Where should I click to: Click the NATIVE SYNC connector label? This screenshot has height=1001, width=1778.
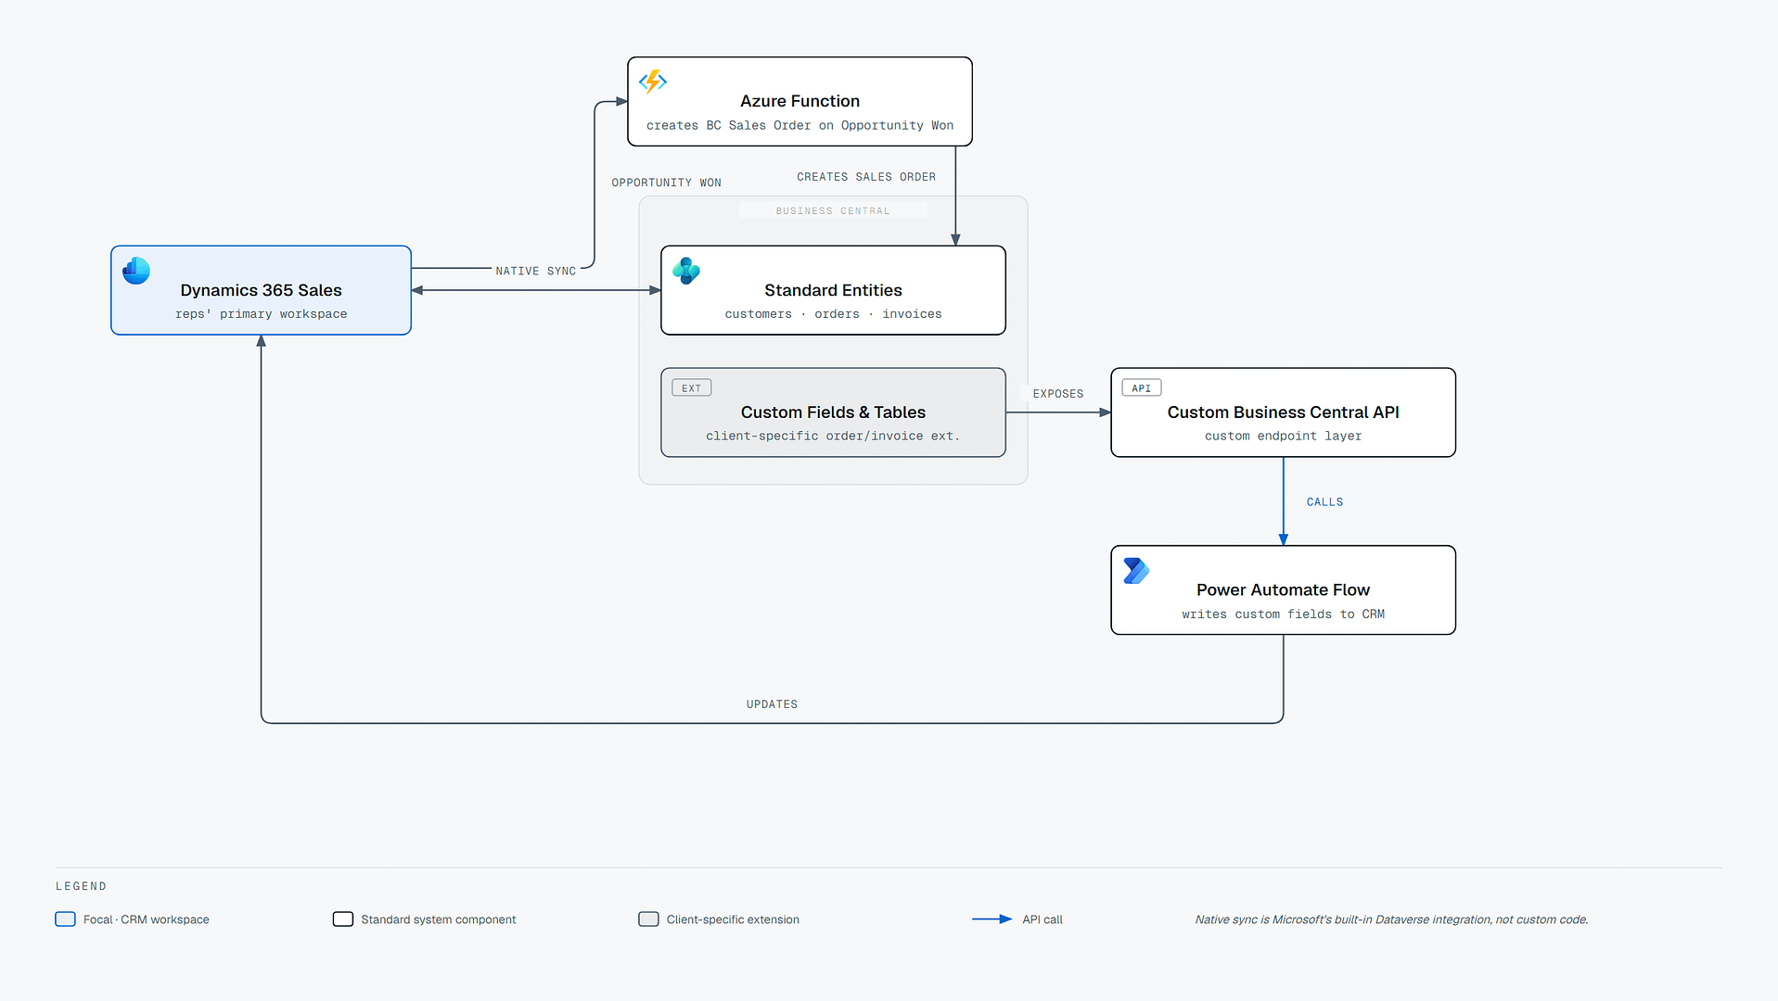tap(536, 272)
